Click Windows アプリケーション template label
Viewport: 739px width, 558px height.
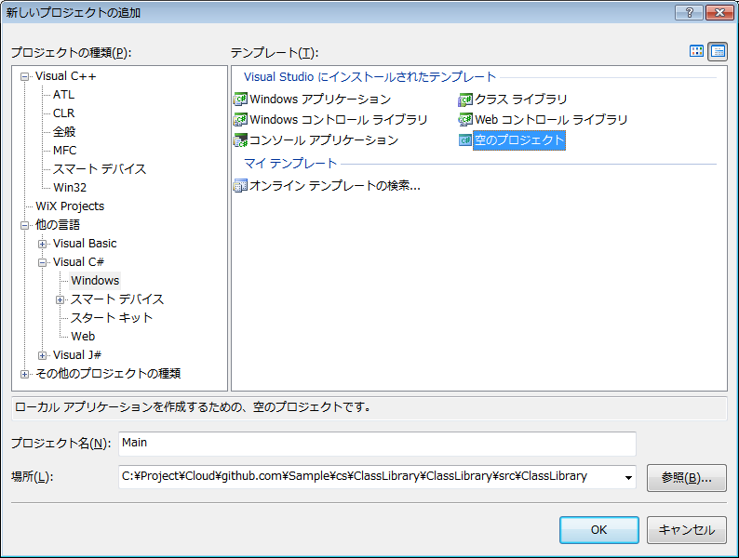point(320,100)
